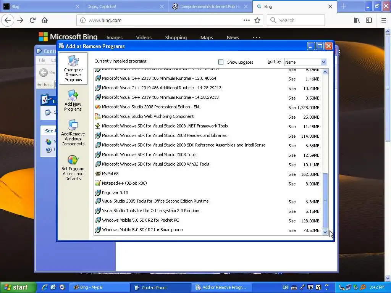Click the browser search field
The height and width of the screenshot is (293, 391).
(x=296, y=21)
